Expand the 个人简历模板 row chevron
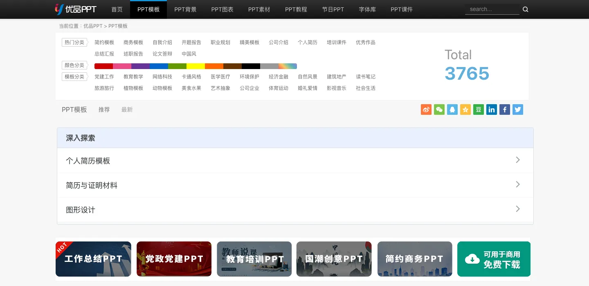This screenshot has width=589, height=286. [x=518, y=160]
